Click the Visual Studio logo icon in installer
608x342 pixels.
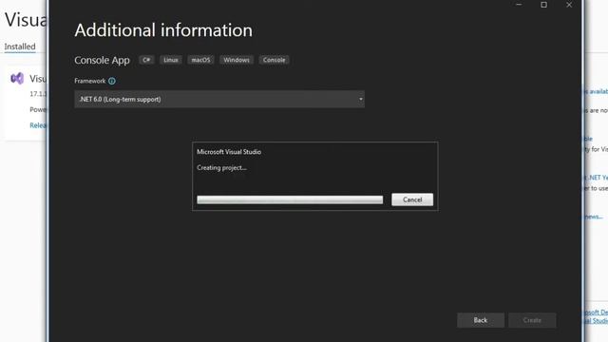(17, 78)
